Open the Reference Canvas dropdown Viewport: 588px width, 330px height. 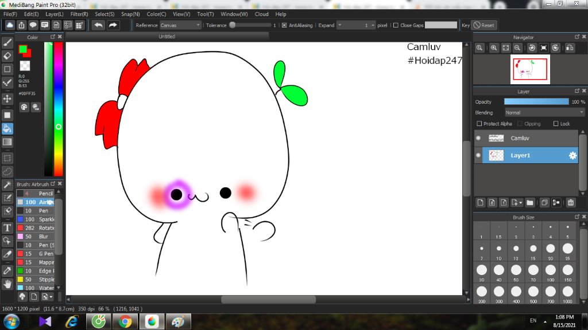pos(180,25)
